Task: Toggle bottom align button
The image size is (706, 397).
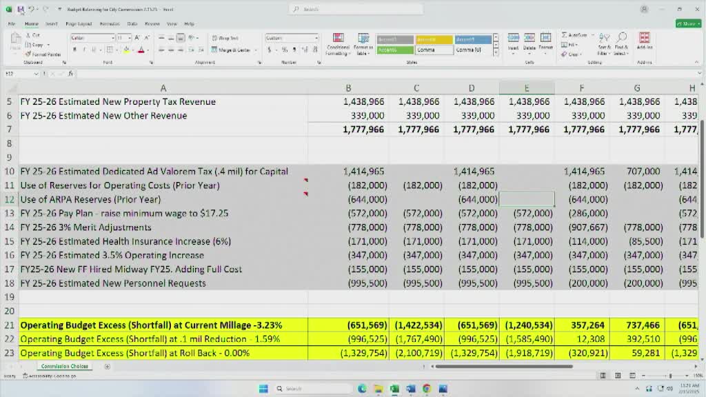Action: [x=181, y=39]
